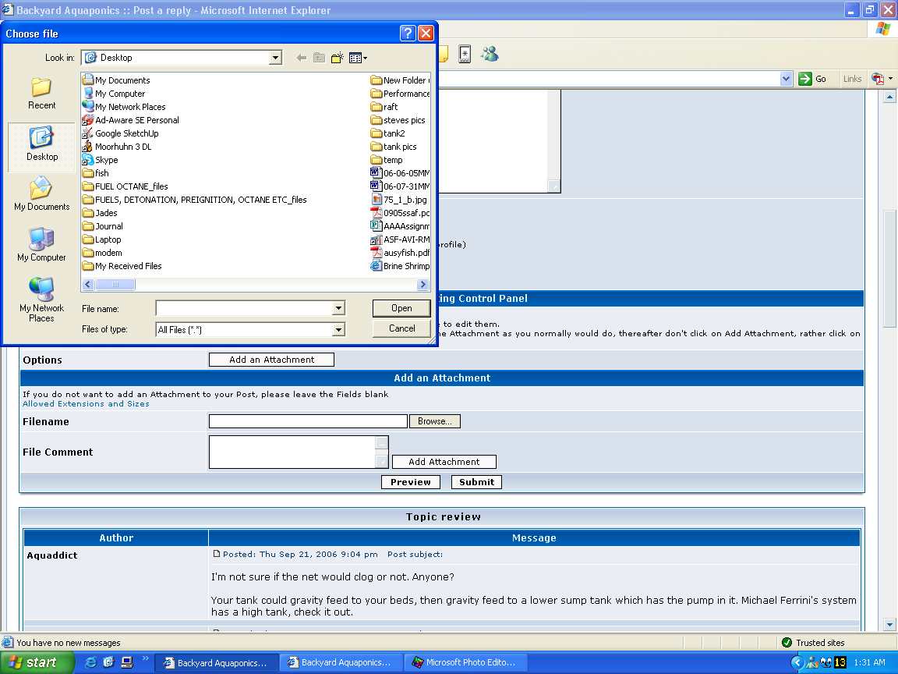Image resolution: width=898 pixels, height=674 pixels.
Task: Click the Allowed Extensions and Sizes link
Action: click(x=86, y=404)
